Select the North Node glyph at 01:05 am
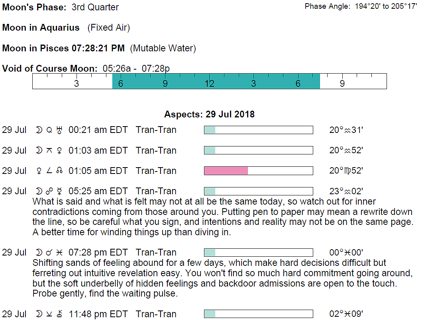Viewport: 424px width, 320px height. coord(60,171)
